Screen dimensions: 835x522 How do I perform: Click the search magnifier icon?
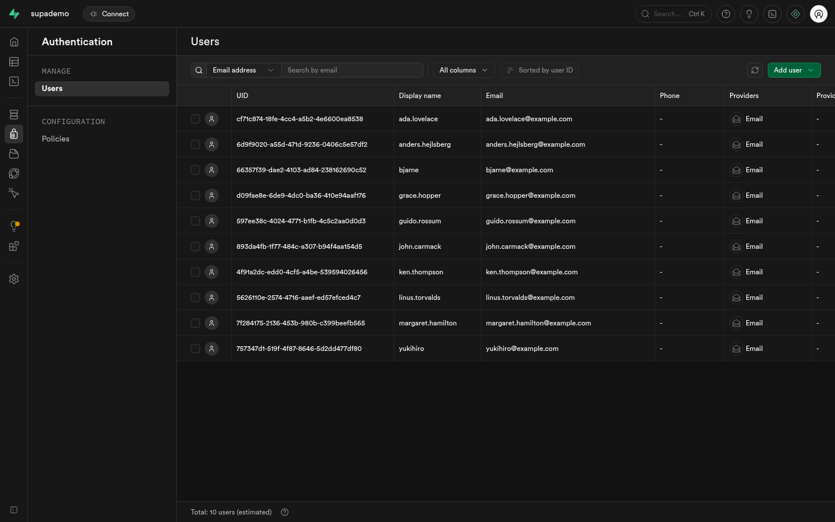click(x=199, y=70)
